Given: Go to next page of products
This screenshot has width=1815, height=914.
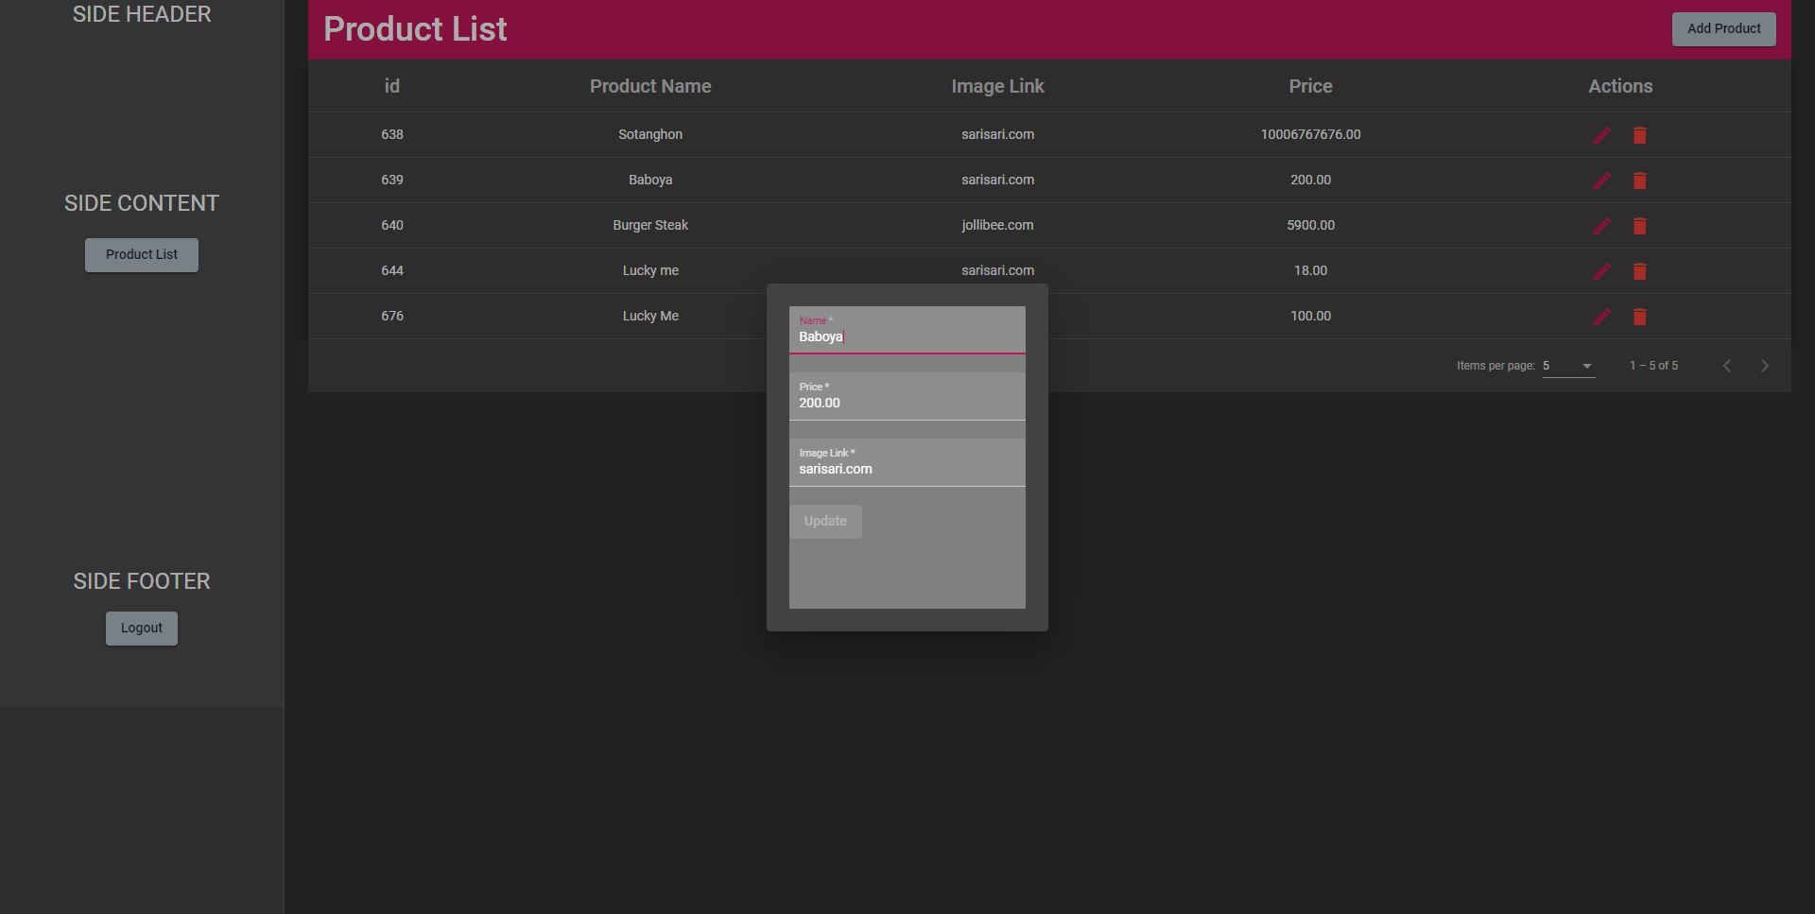Looking at the screenshot, I should coord(1764,366).
